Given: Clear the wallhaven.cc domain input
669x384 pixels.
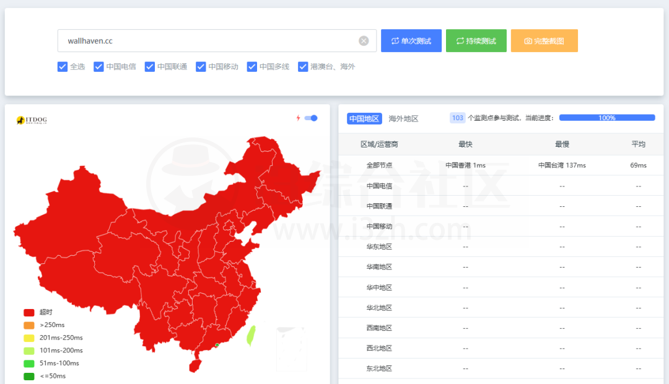Looking at the screenshot, I should tap(364, 41).
